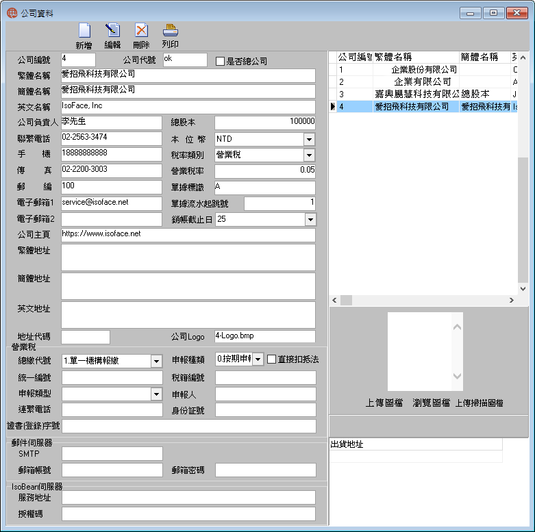Click the 總股本 field showing 100000
The image size is (535, 532).
point(265,123)
